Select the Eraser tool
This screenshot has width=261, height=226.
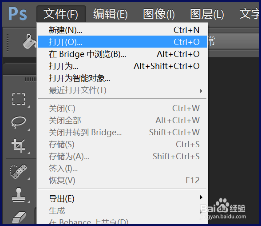click(20, 217)
